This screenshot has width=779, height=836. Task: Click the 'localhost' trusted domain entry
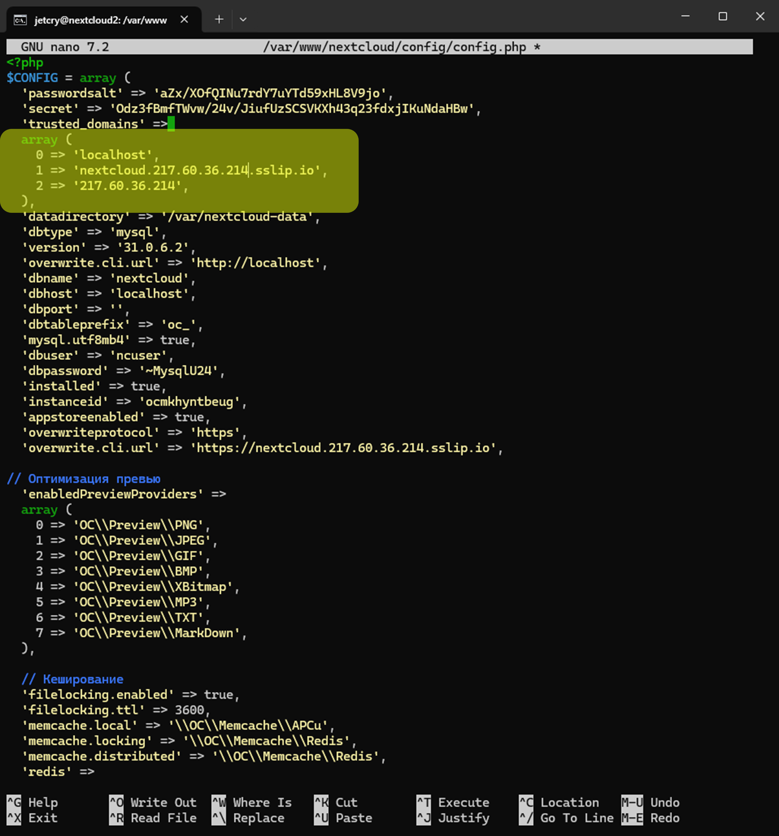click(x=113, y=155)
